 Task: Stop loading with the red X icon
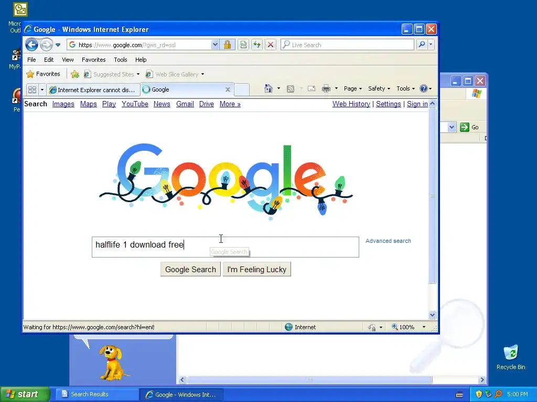271,45
